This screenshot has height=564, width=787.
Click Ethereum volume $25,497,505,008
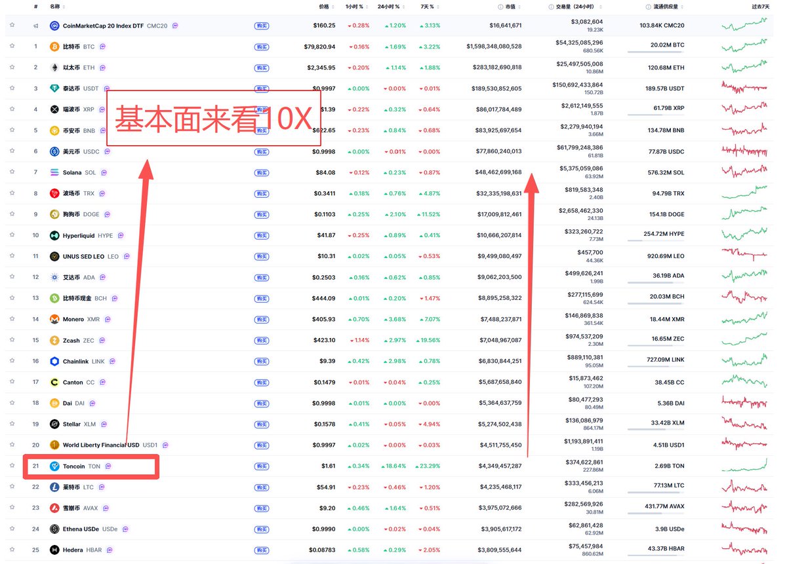(x=579, y=64)
